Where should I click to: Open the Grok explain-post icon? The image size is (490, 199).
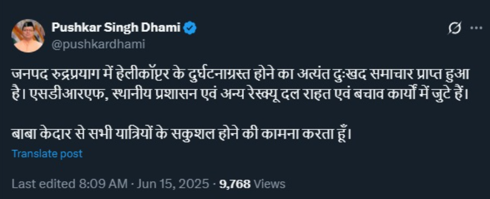[x=454, y=29]
